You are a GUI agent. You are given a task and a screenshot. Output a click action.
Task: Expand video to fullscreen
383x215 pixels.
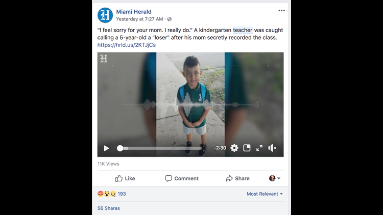259,148
